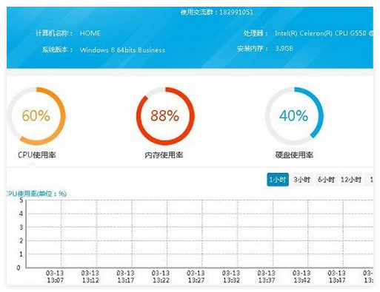Switch chart range to 1小时

click(278, 180)
